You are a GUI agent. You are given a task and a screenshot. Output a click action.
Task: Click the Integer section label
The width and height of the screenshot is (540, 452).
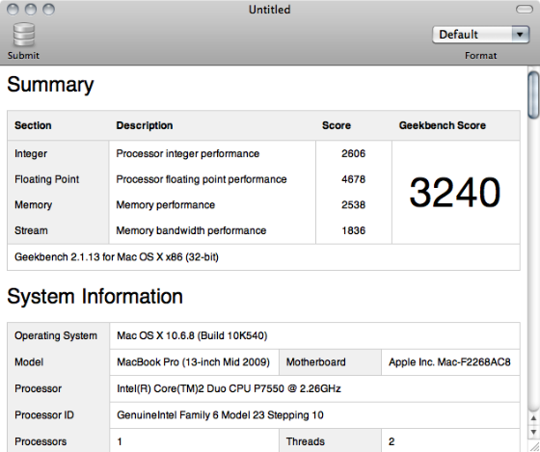click(31, 153)
